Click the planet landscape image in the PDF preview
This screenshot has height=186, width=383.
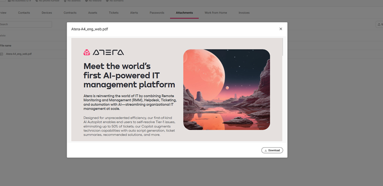point(227,89)
